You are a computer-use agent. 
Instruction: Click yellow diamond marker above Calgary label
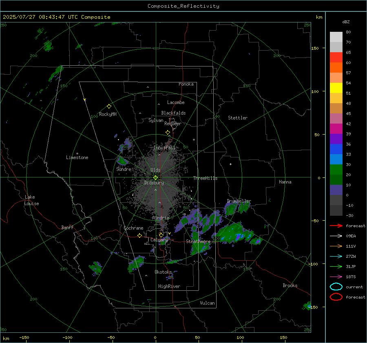(161, 235)
